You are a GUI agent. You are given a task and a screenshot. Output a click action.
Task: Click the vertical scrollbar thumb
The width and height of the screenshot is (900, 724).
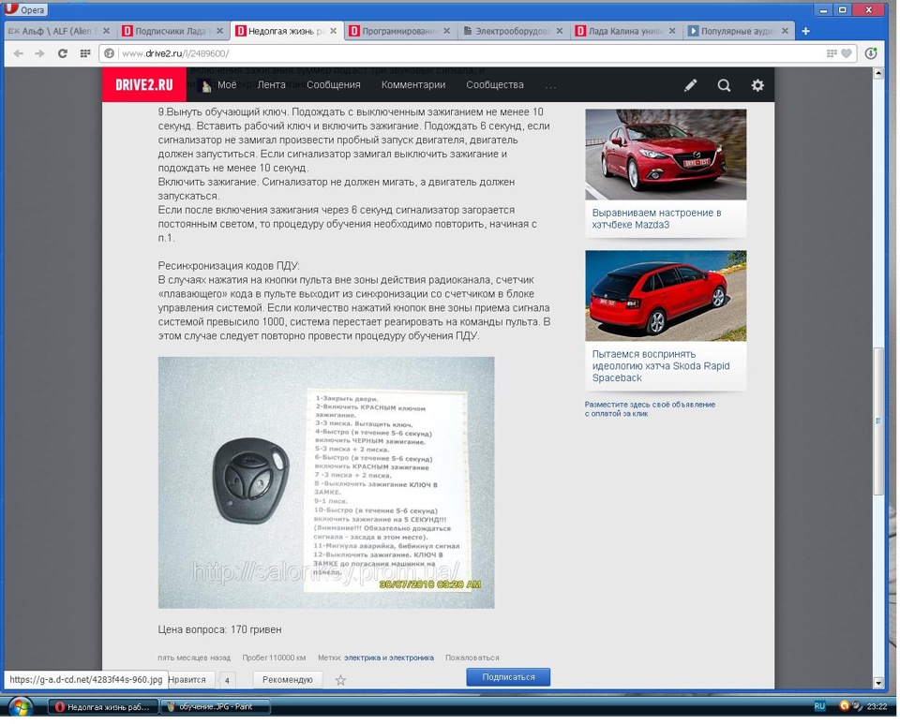[878, 421]
